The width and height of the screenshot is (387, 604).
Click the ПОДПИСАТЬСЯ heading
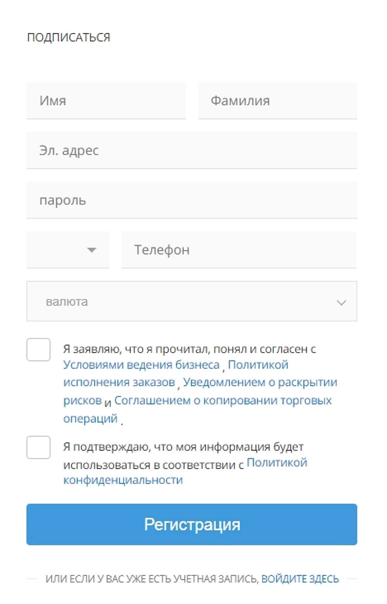[x=68, y=38]
